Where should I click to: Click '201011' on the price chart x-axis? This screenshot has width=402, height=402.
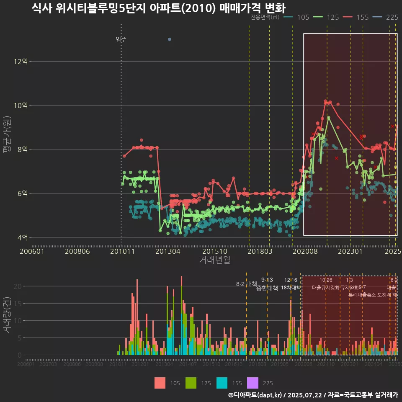123,251
